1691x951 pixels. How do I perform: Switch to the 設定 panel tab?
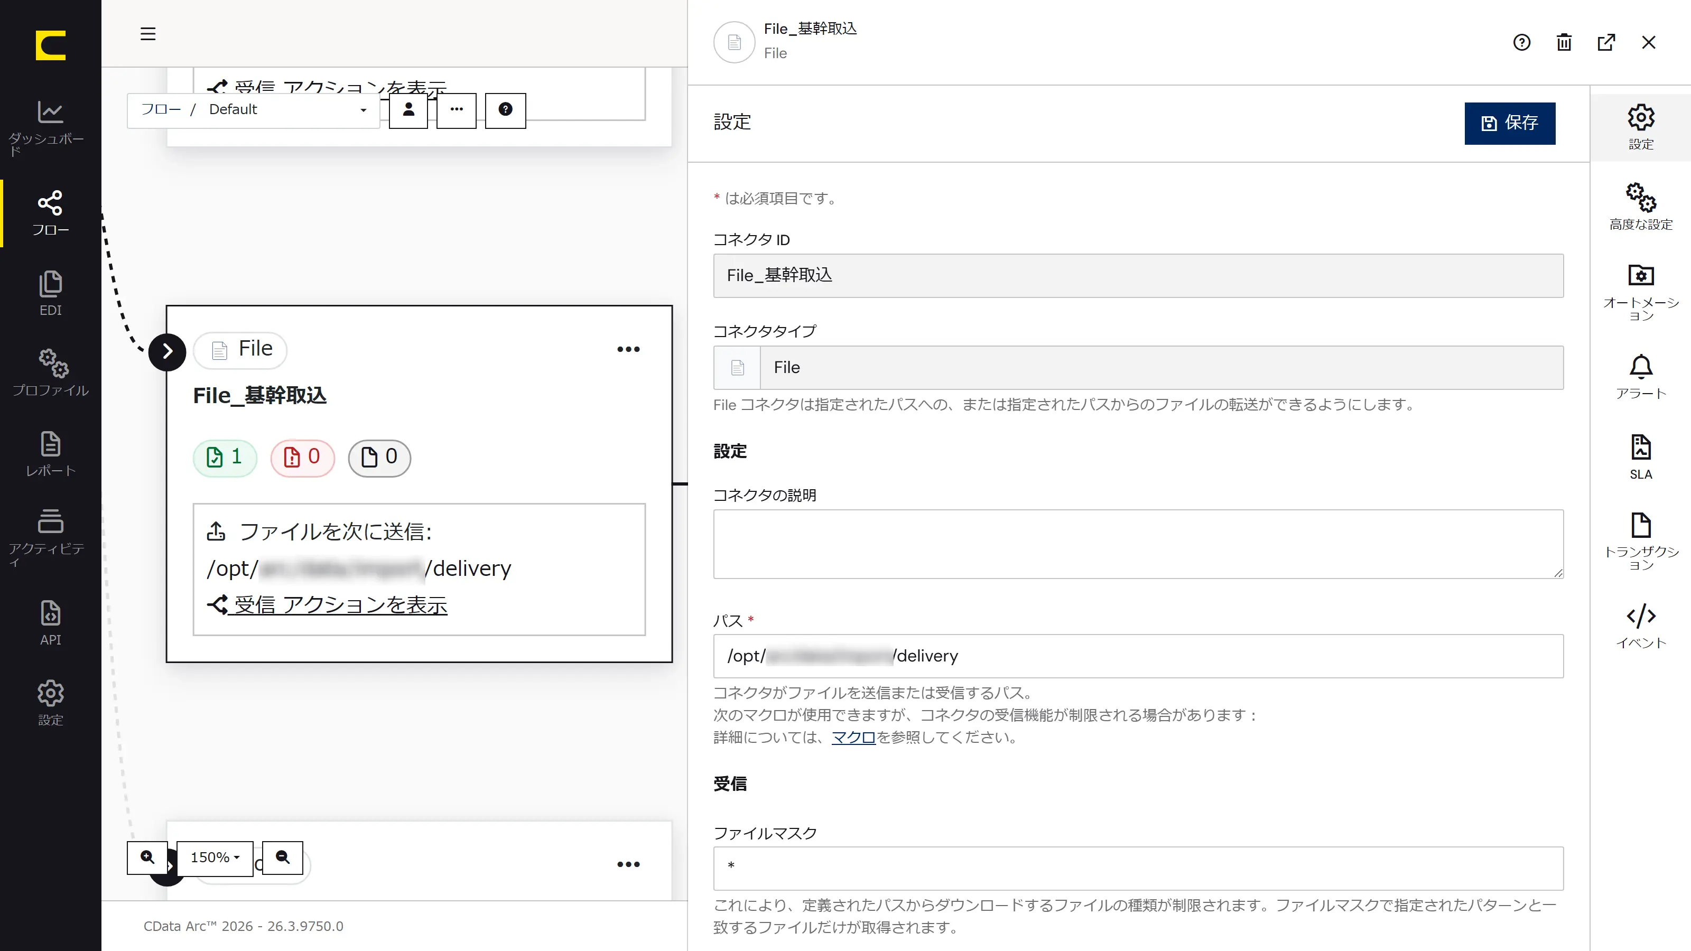pyautogui.click(x=1640, y=127)
